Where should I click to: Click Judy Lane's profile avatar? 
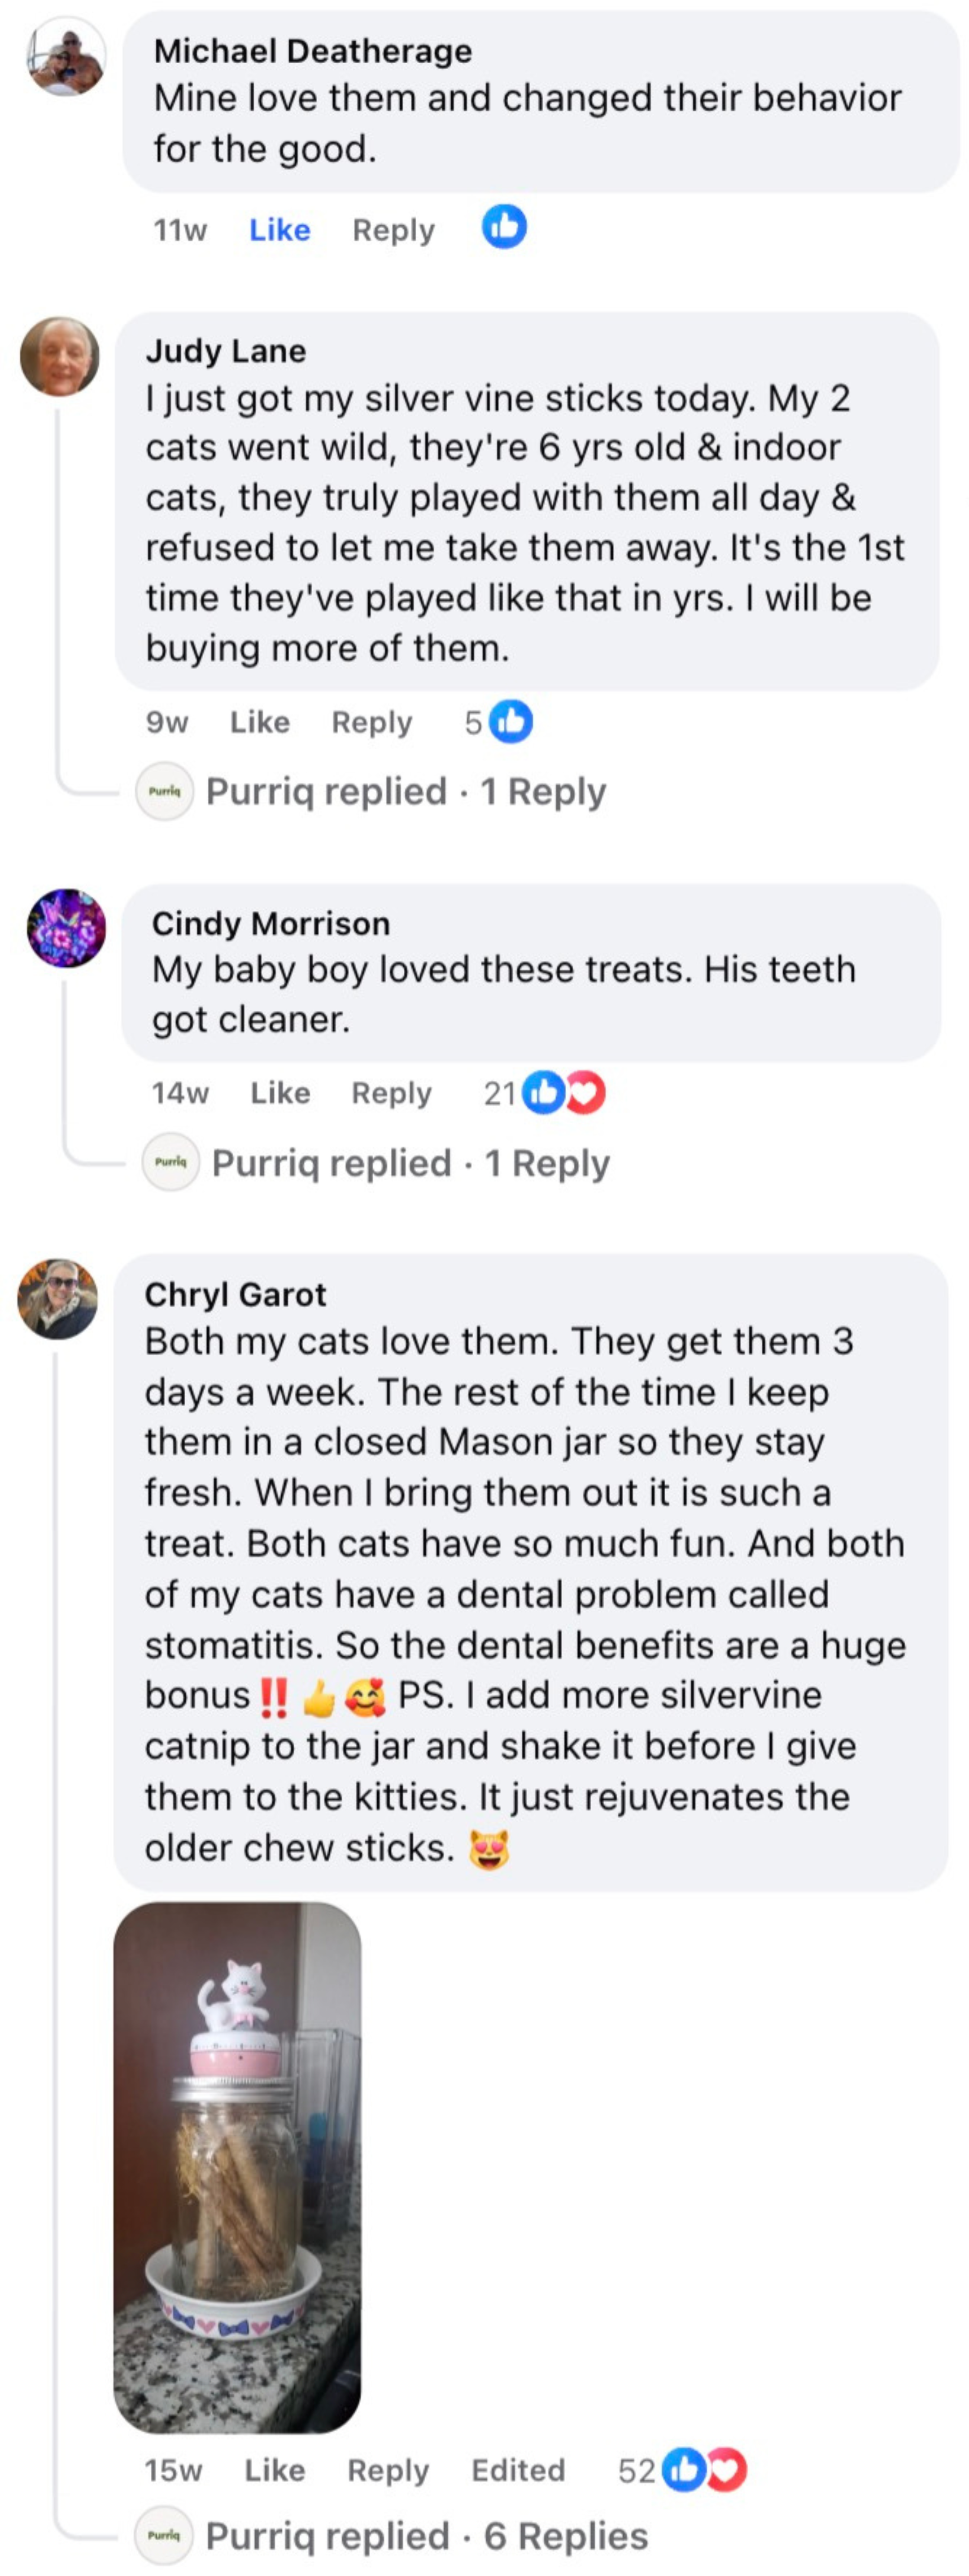(x=60, y=357)
